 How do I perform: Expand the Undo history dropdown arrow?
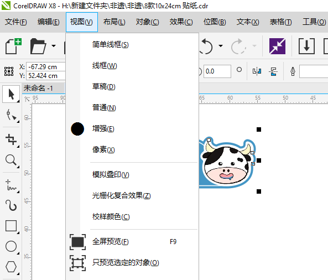tap(221, 46)
